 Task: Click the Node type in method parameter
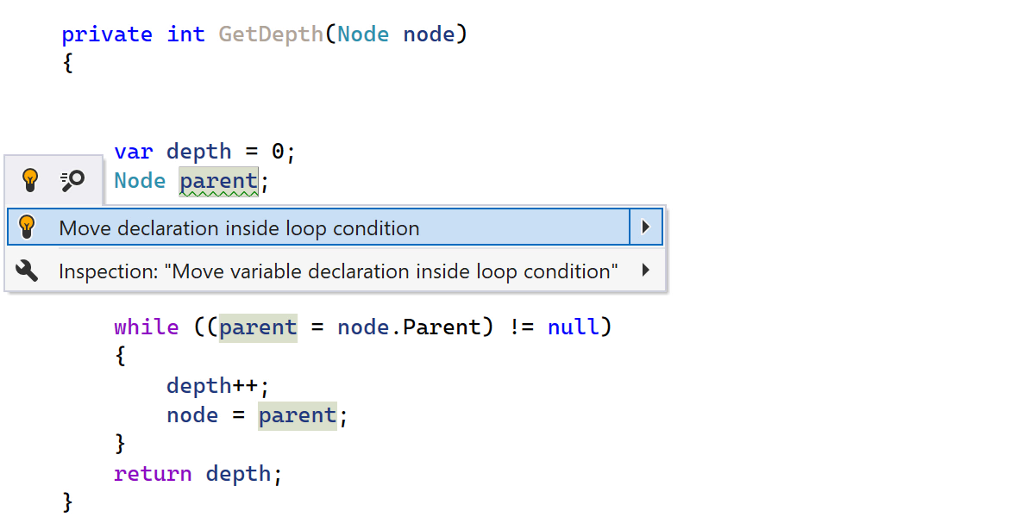click(362, 34)
